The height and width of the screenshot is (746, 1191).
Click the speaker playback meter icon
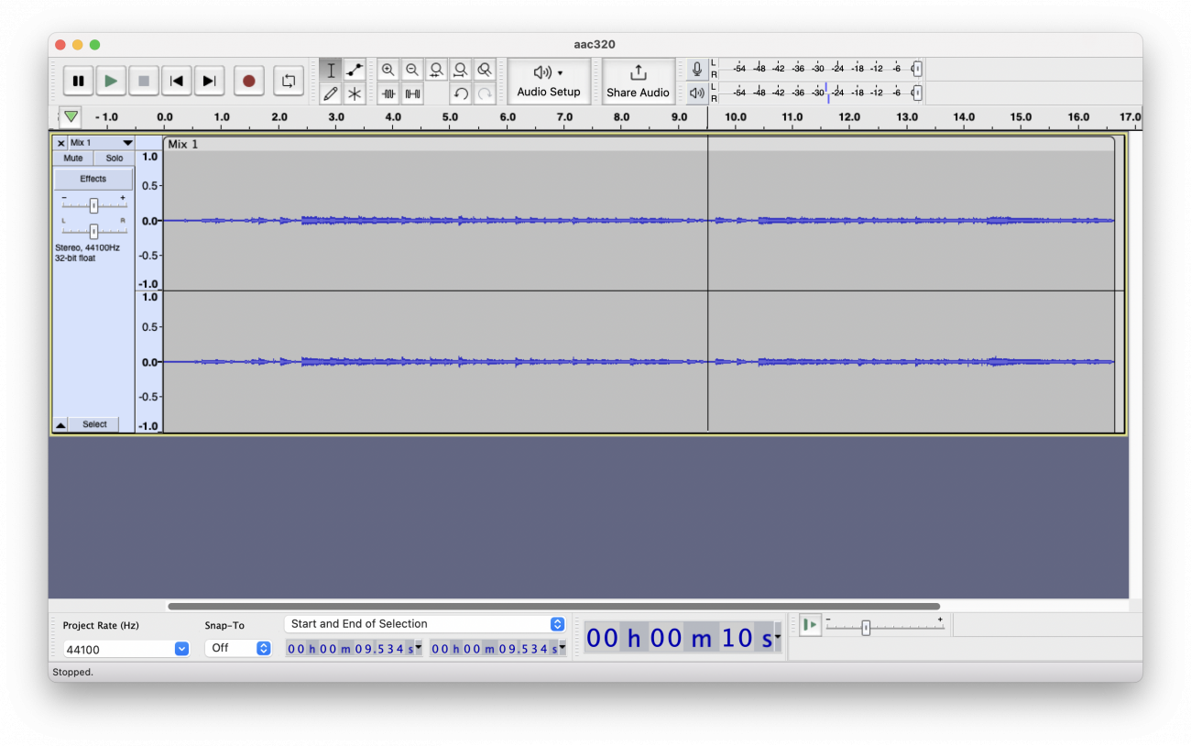pos(697,93)
